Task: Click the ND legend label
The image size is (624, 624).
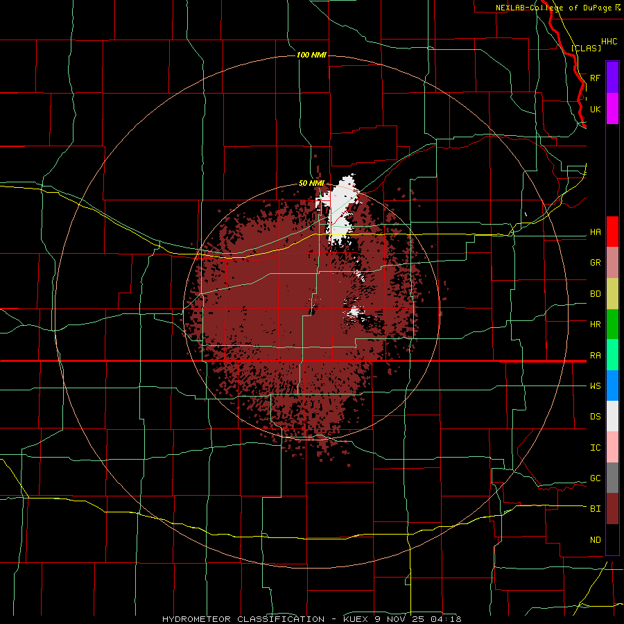Action: pos(595,540)
